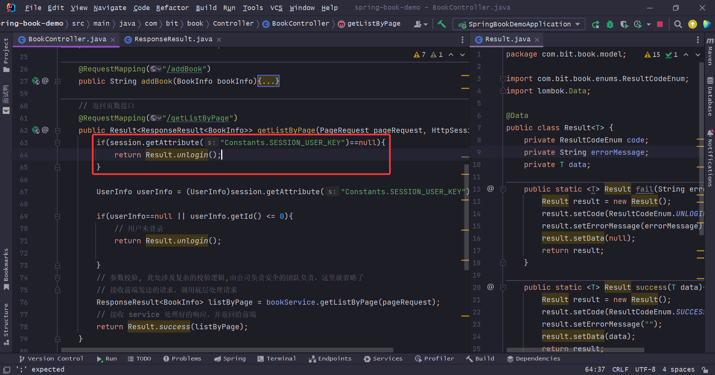Click the gutter web icon on line 62
Viewport: 715px width, 375px height.
pos(36,130)
